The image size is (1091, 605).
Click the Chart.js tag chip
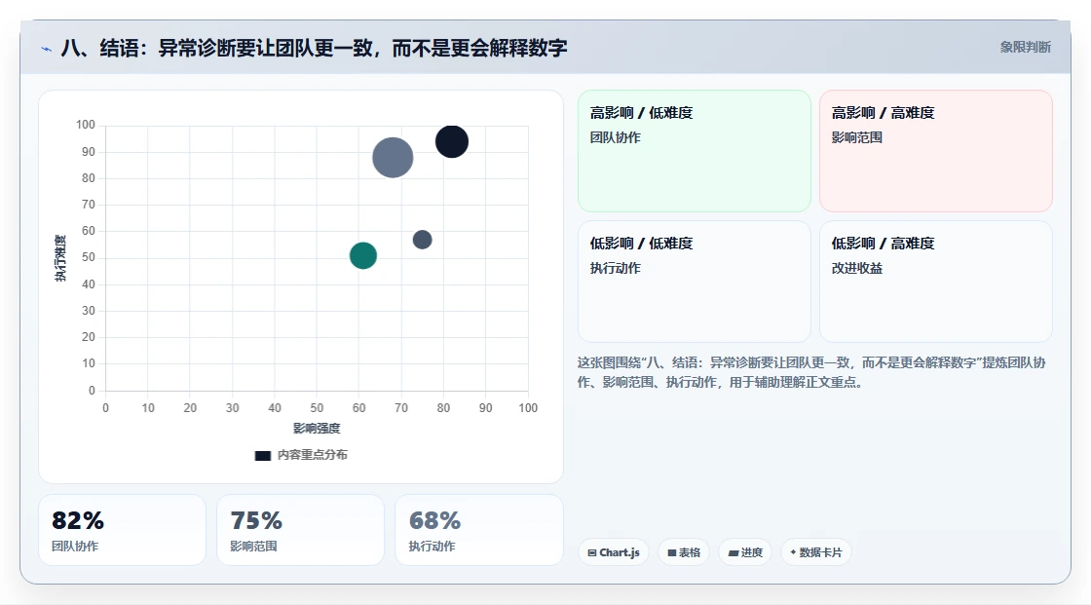[614, 552]
